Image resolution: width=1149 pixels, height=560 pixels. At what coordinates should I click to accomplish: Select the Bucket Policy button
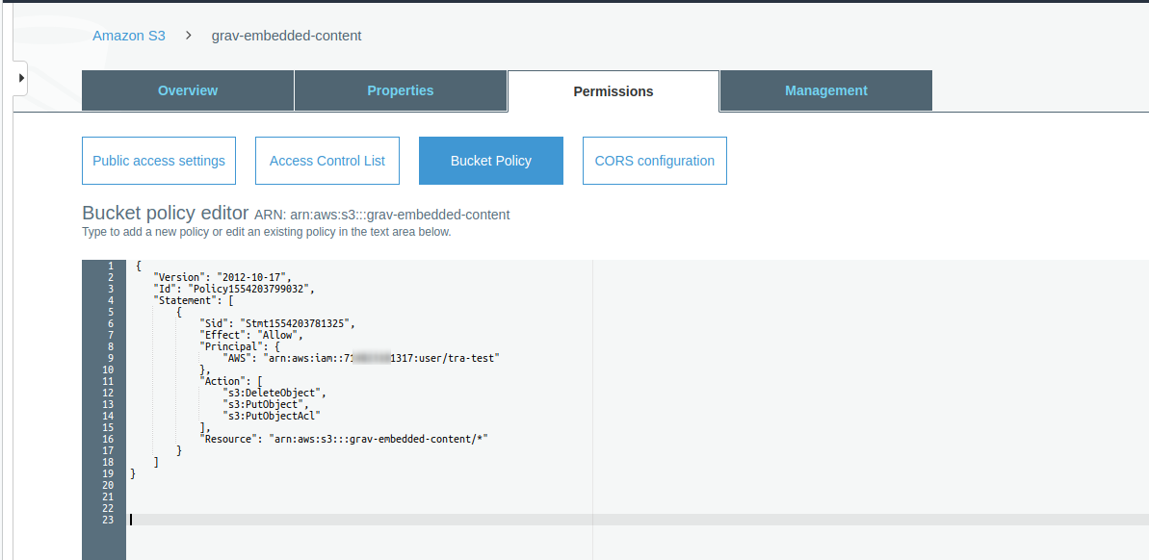tap(491, 161)
